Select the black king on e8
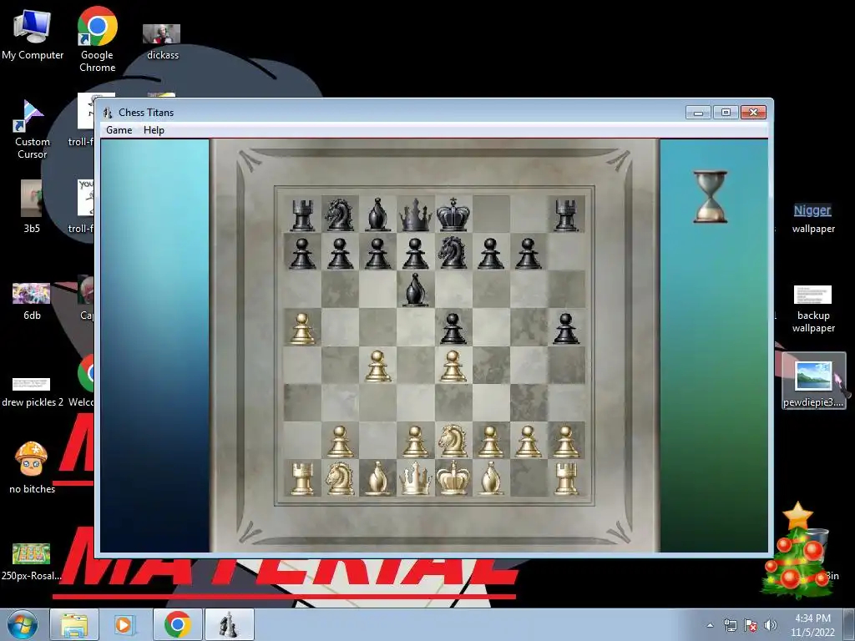 click(453, 215)
